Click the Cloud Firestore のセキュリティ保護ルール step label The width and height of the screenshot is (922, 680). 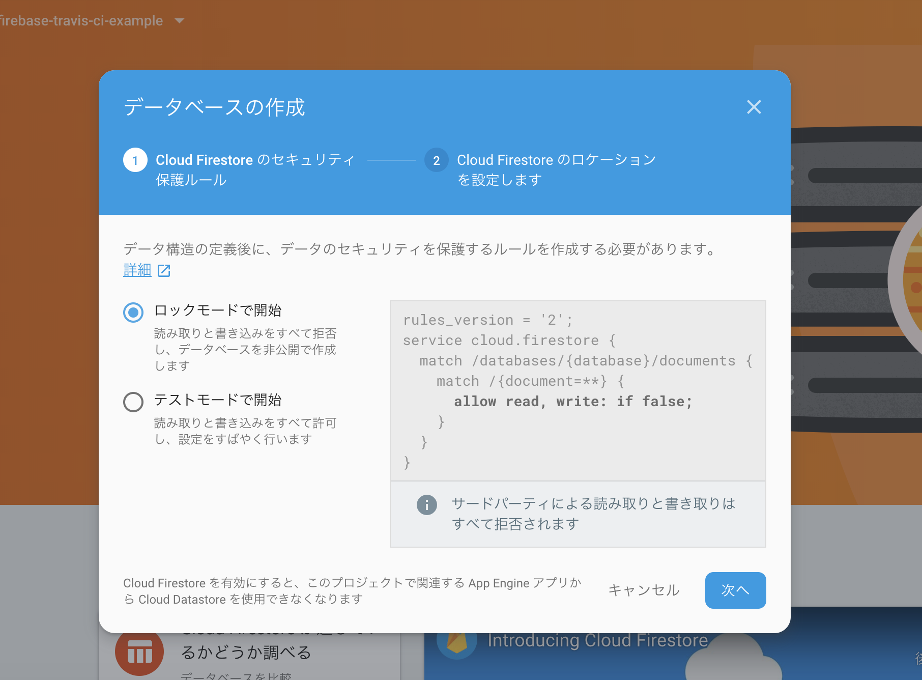(x=255, y=170)
